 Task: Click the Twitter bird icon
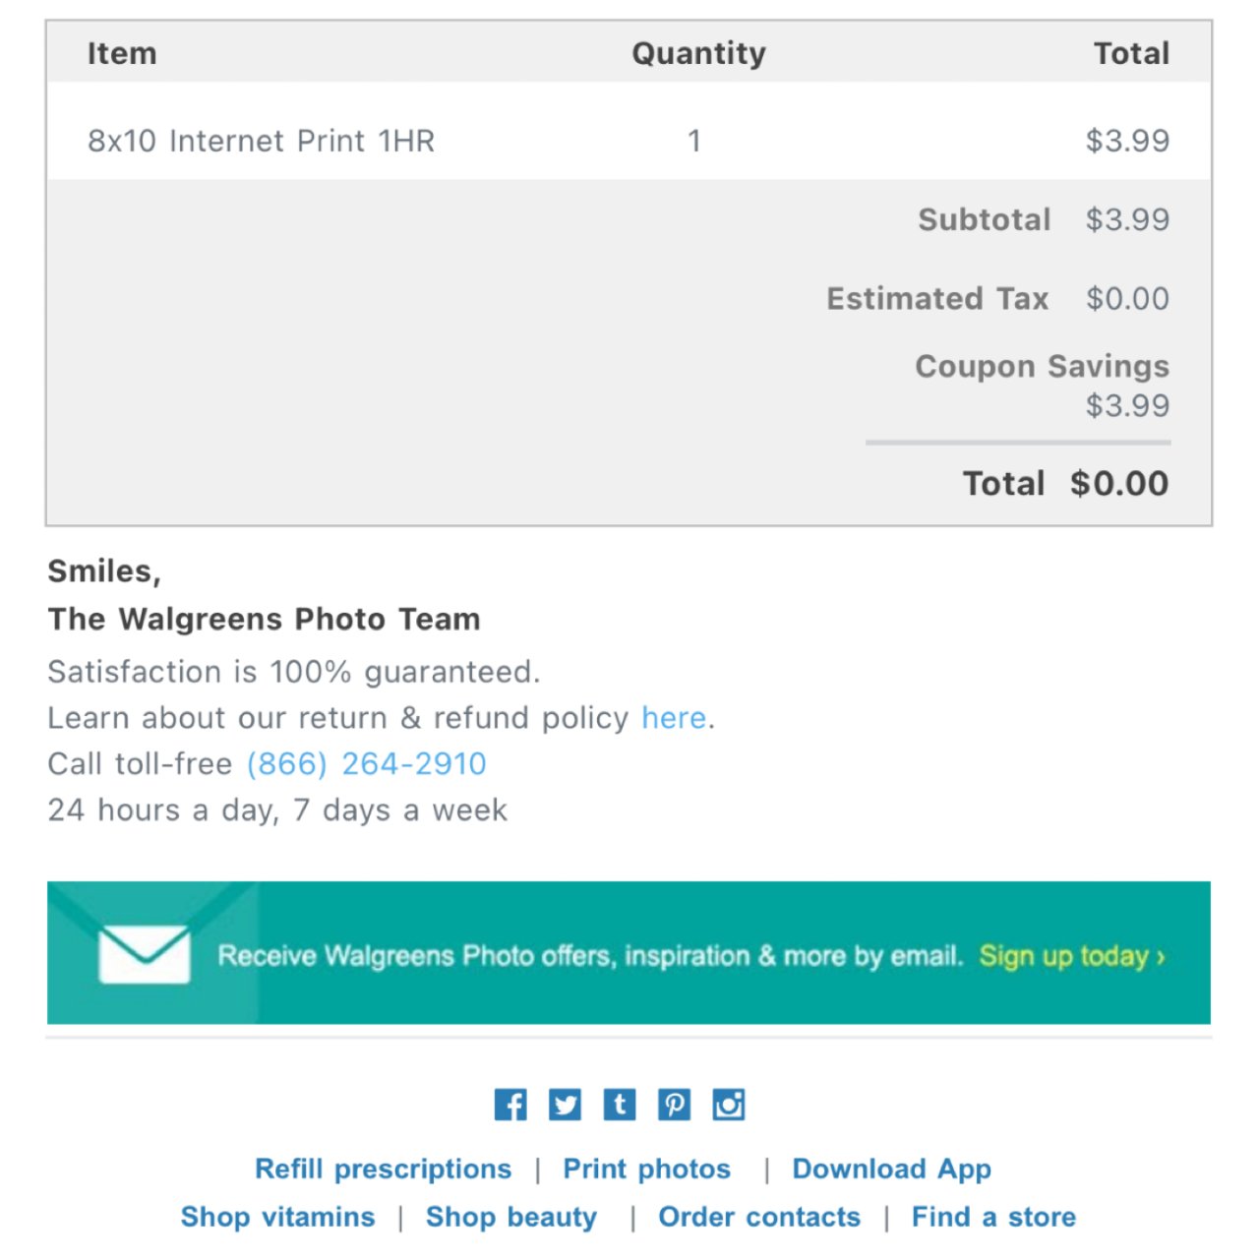pos(565,1105)
